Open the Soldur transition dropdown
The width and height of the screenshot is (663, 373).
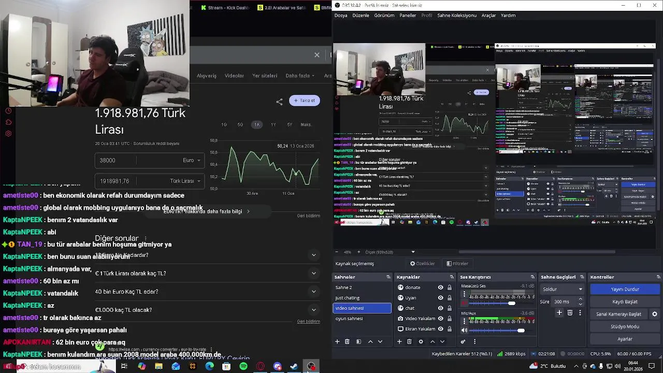(x=562, y=289)
